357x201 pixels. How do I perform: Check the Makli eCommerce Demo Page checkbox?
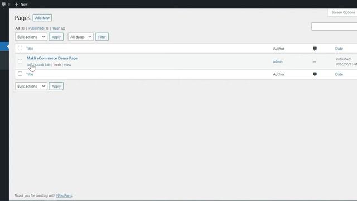tap(20, 61)
